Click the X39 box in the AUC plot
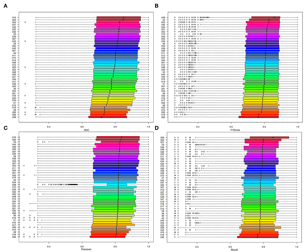The height and width of the screenshot is (252, 304). (x=107, y=117)
